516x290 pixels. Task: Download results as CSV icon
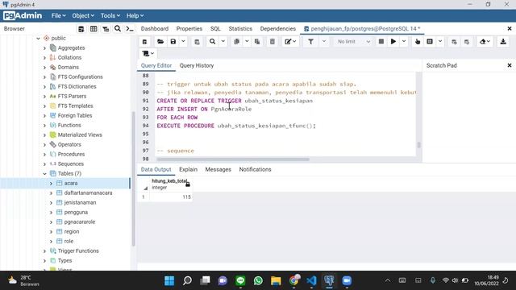click(503, 42)
